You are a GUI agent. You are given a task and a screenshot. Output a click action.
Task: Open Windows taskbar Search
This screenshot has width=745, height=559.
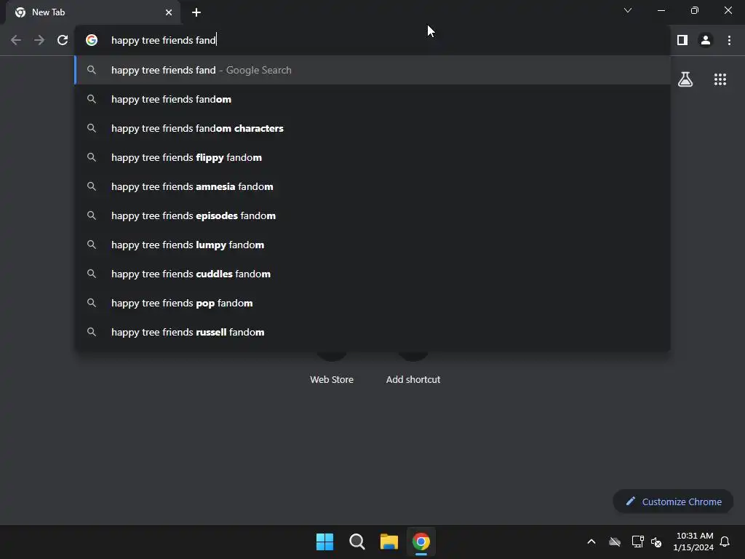point(356,542)
